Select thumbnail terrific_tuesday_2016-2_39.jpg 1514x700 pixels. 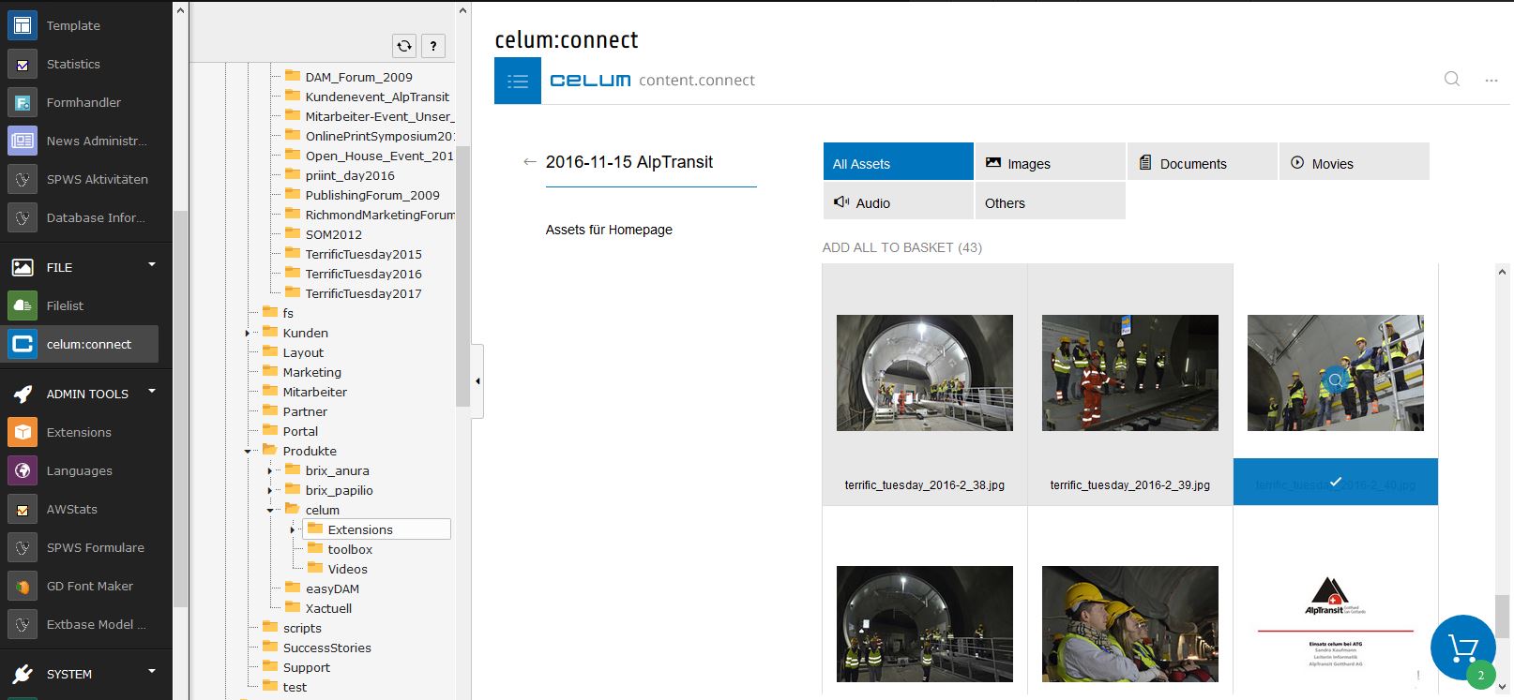tap(1130, 373)
